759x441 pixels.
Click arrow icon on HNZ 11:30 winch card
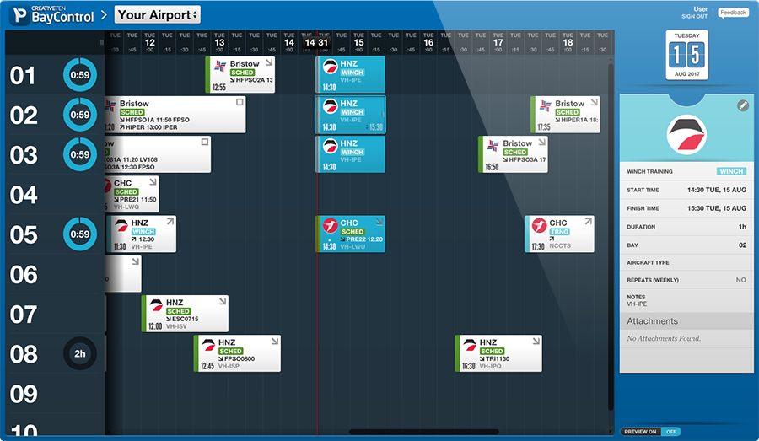(x=170, y=221)
